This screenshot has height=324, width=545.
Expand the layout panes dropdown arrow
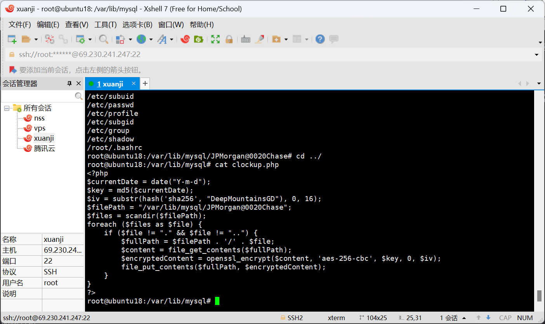click(307, 39)
